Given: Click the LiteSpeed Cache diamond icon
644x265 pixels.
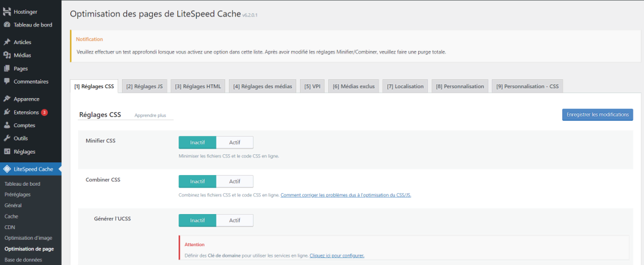Looking at the screenshot, I should [7, 169].
